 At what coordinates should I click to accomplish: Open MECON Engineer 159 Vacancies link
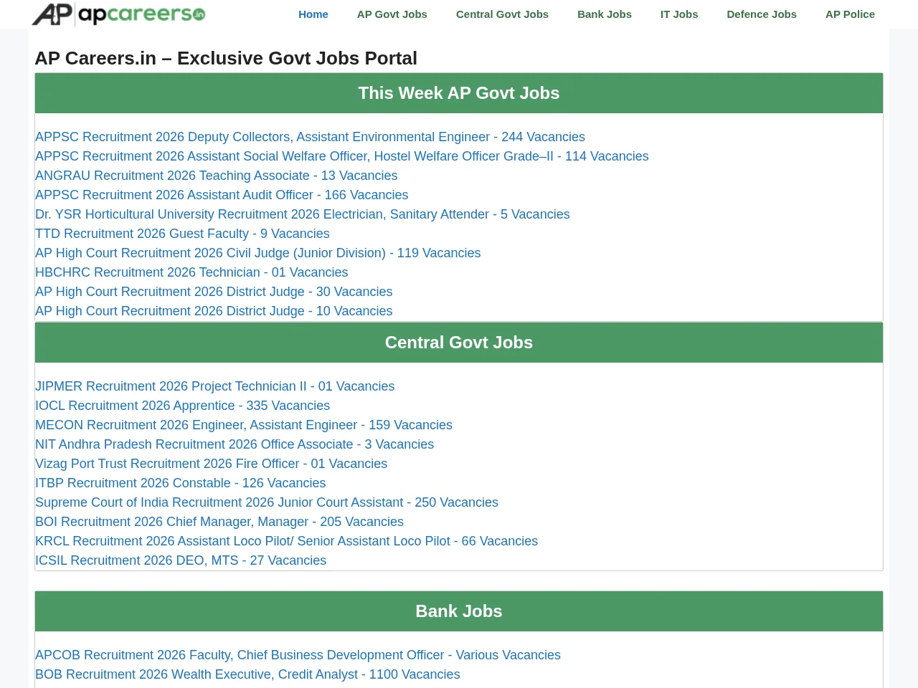(244, 425)
